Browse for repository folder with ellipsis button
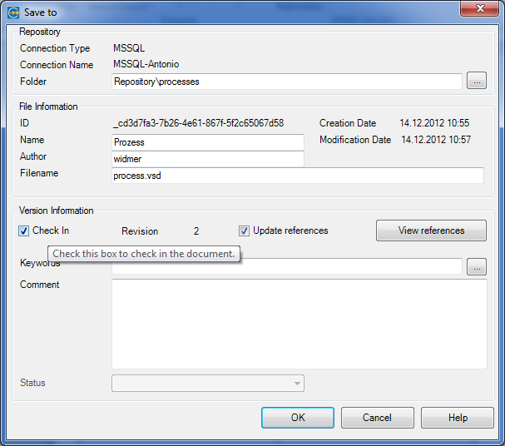Image resolution: width=505 pixels, height=446 pixels. pyautogui.click(x=477, y=81)
